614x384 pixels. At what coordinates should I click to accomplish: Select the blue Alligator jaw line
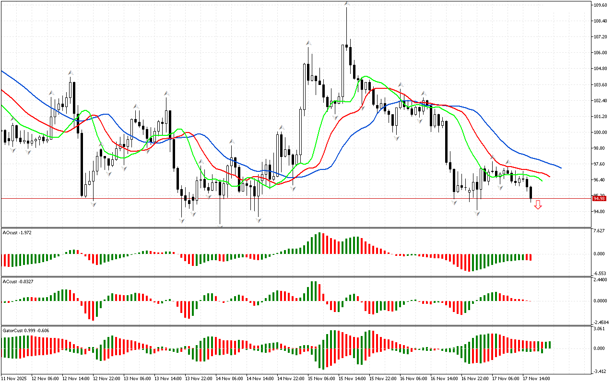coord(528,156)
